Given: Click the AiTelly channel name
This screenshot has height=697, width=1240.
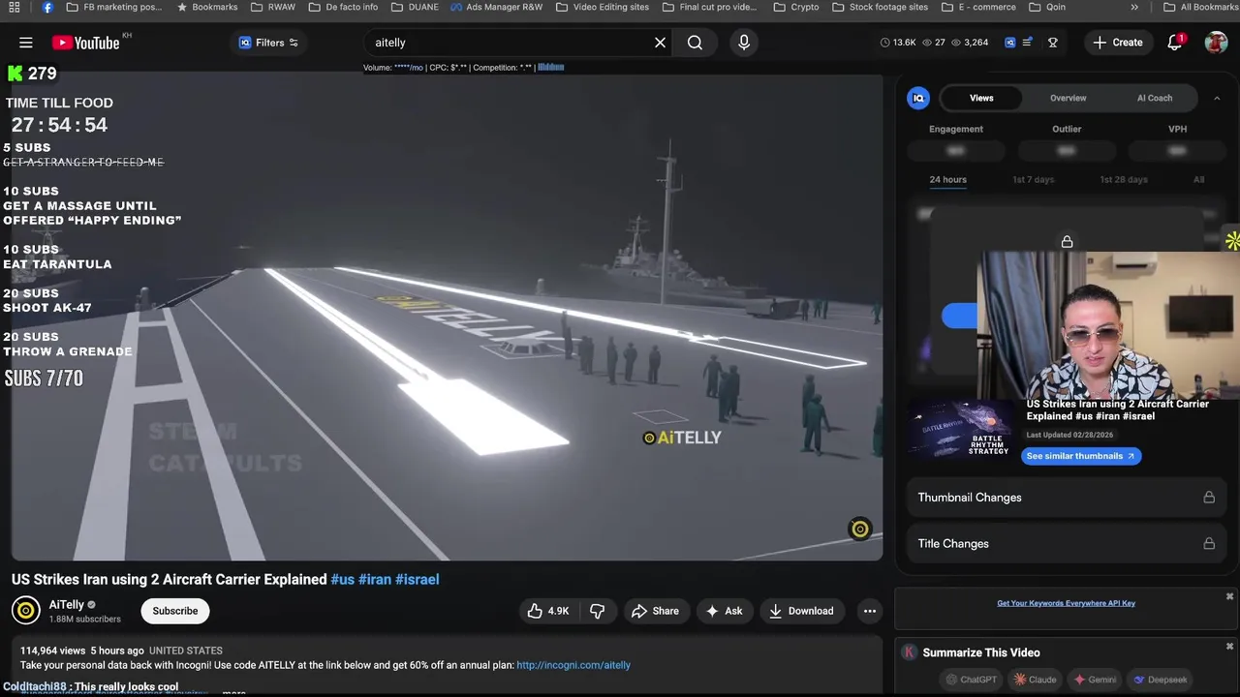Looking at the screenshot, I should pyautogui.click(x=67, y=605).
